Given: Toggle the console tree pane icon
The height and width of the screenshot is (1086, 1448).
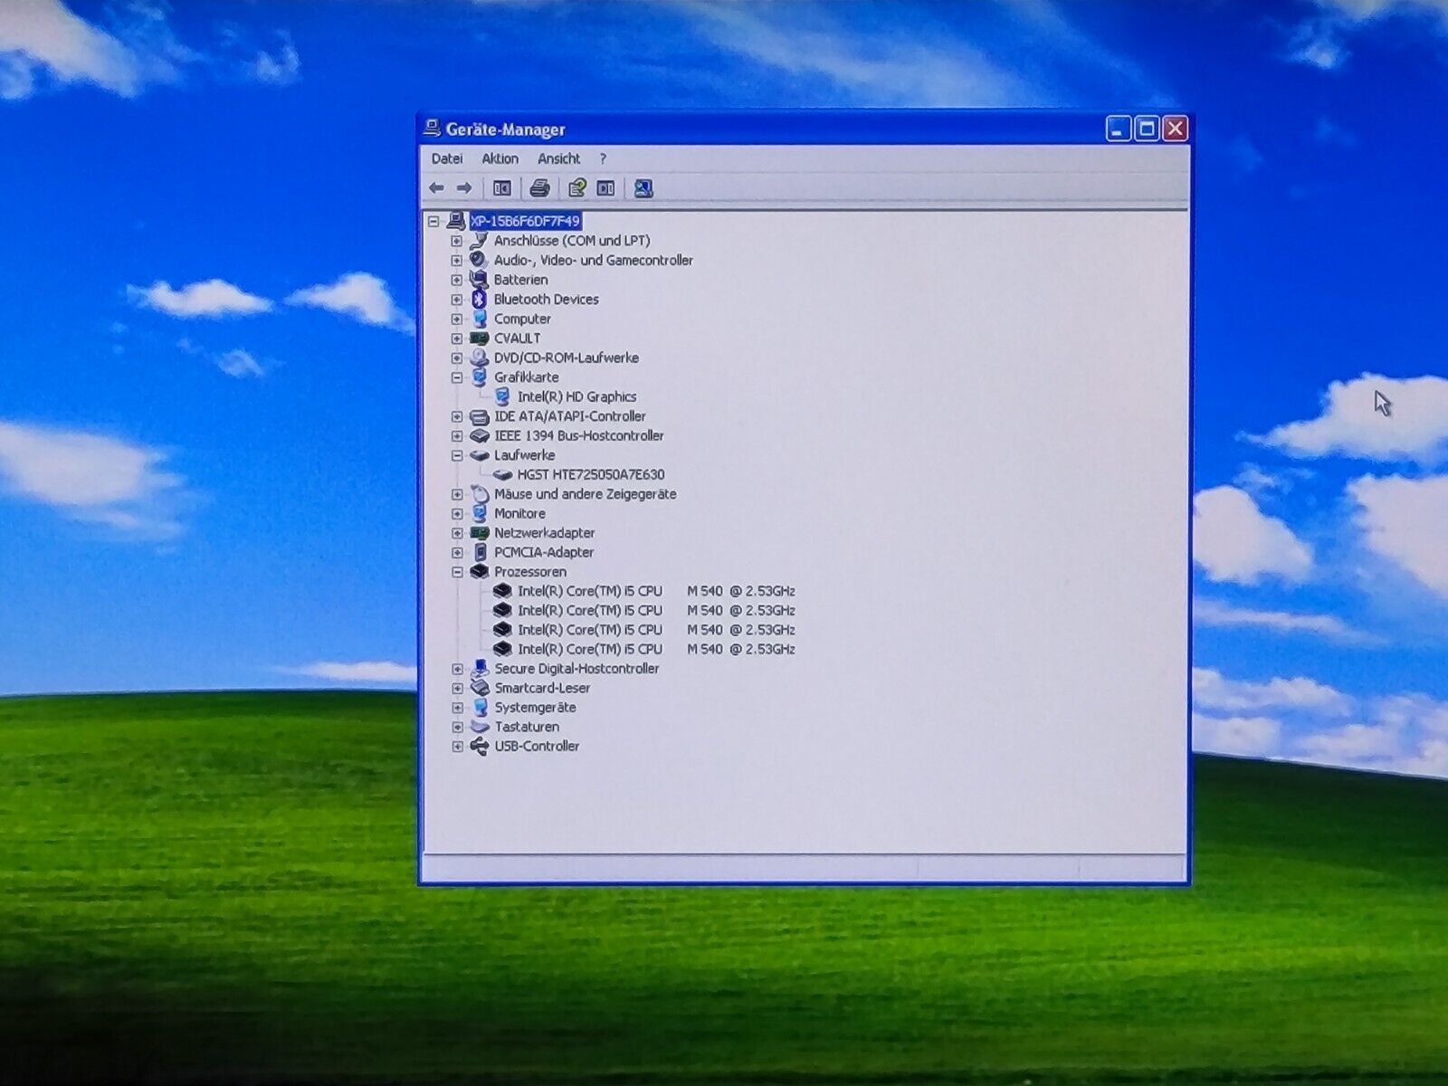Looking at the screenshot, I should [502, 188].
